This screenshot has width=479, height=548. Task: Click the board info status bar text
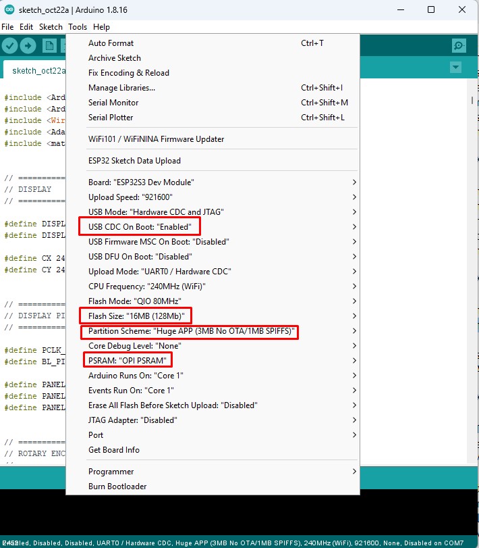(x=233, y=543)
